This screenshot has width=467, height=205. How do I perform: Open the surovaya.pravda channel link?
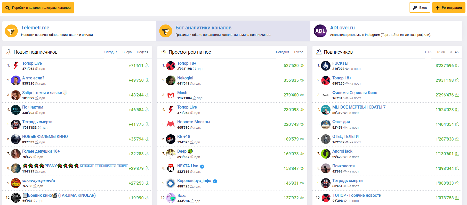pos(38,181)
